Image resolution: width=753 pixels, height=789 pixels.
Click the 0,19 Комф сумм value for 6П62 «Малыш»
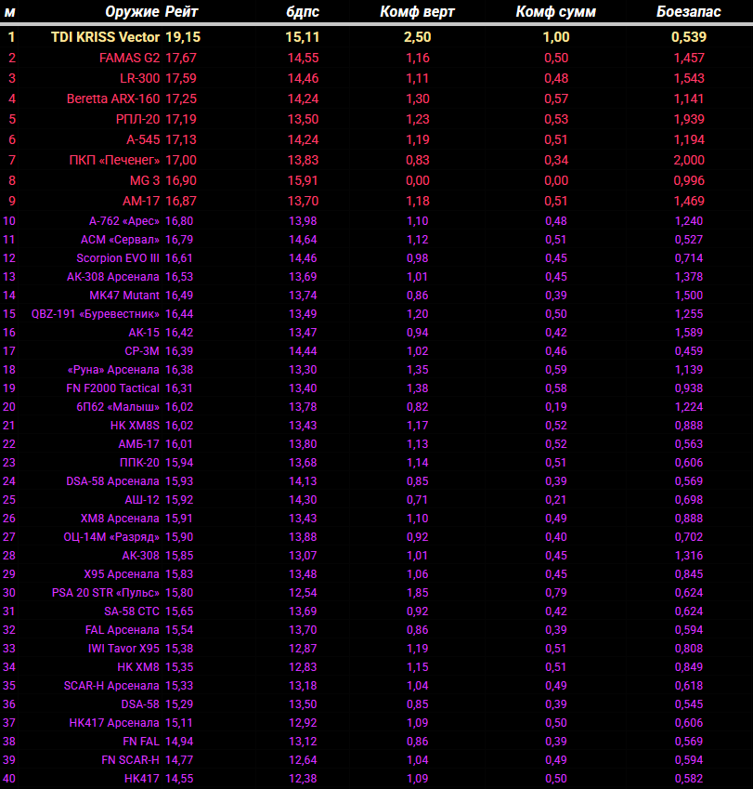click(x=556, y=407)
